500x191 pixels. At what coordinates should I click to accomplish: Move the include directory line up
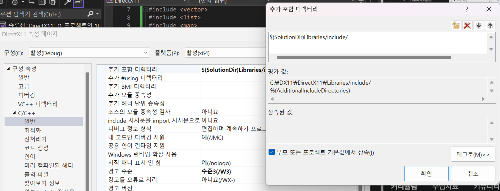[490, 25]
